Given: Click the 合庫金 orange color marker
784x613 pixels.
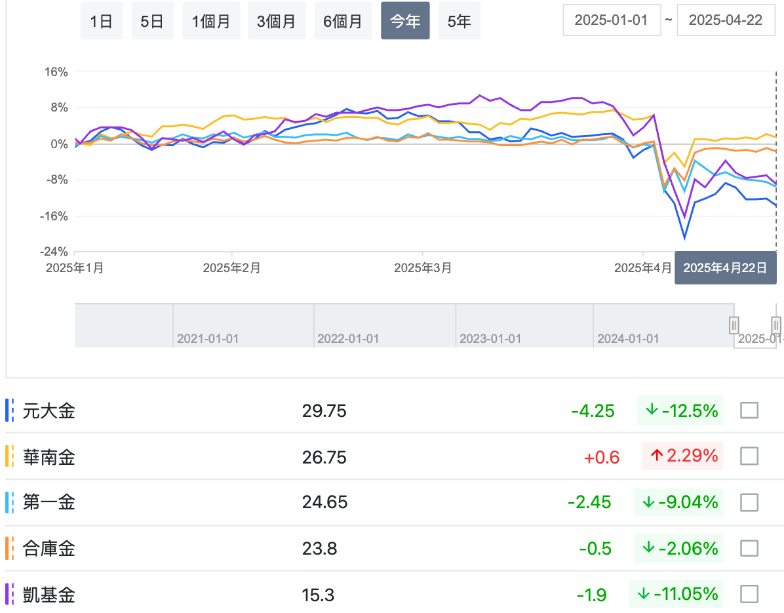Looking at the screenshot, I should 9,548.
